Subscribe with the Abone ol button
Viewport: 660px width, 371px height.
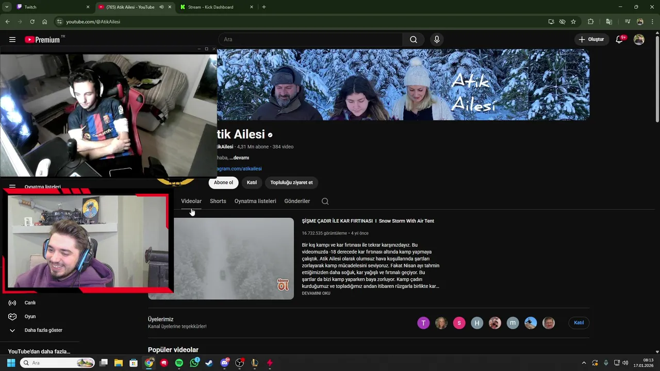(223, 182)
